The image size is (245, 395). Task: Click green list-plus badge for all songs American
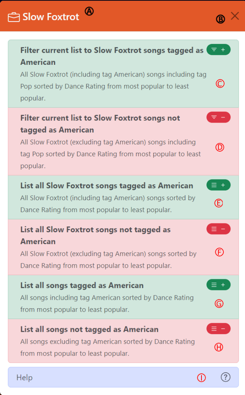218,285
